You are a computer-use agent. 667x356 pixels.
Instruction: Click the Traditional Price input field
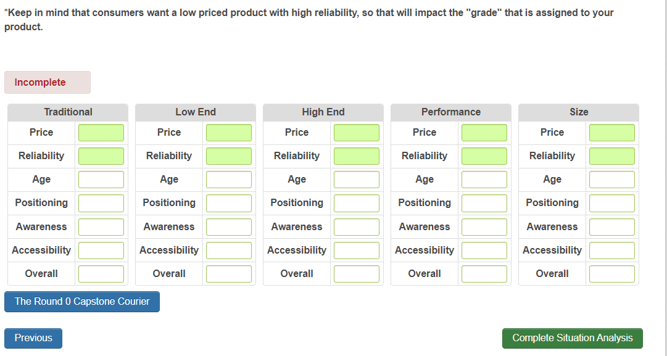point(101,133)
